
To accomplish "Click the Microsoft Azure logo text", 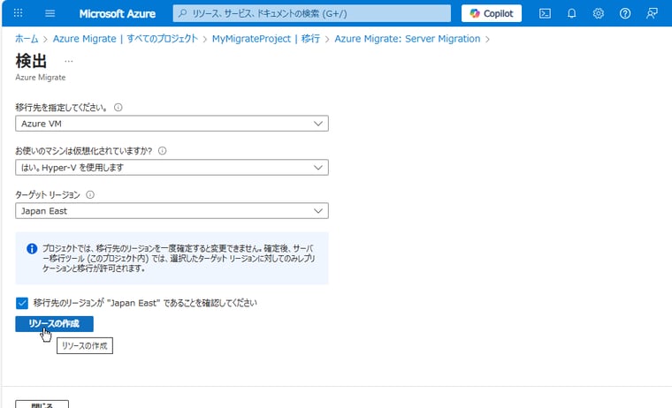I will [117, 14].
